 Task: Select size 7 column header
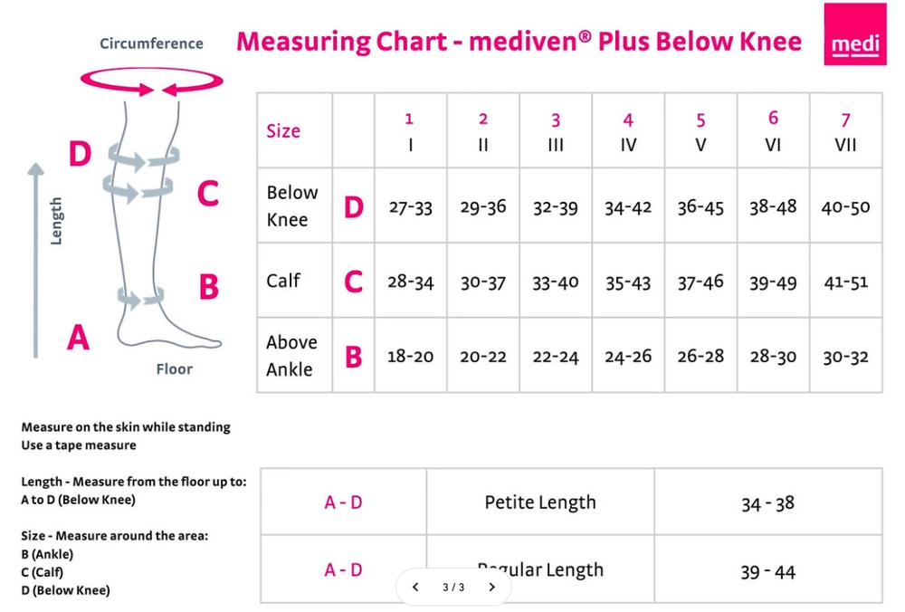(x=845, y=131)
